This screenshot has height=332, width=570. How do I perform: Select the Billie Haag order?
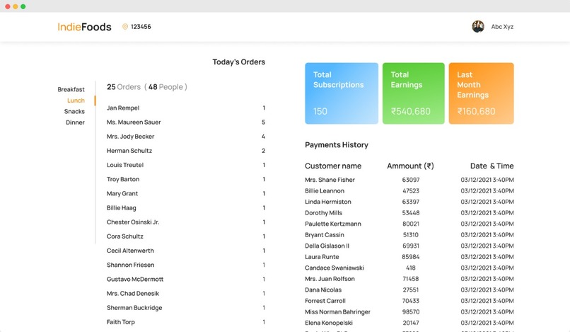click(x=186, y=208)
